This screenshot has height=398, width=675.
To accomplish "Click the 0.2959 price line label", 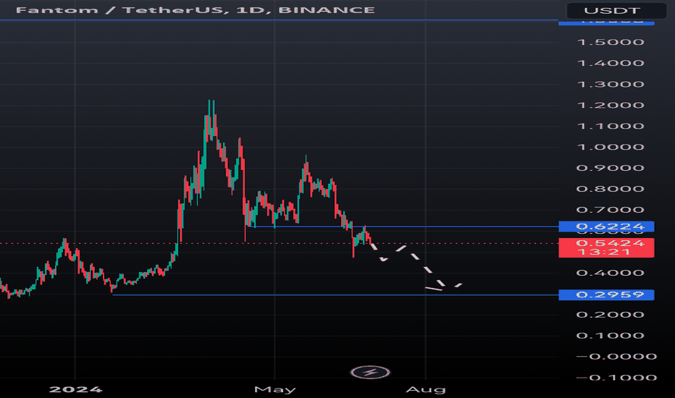I will click(x=606, y=295).
